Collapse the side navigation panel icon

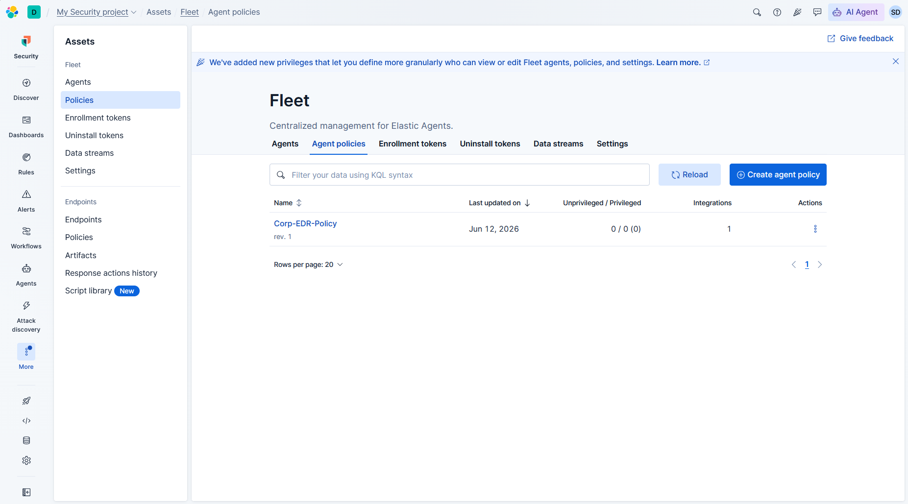coord(26,492)
